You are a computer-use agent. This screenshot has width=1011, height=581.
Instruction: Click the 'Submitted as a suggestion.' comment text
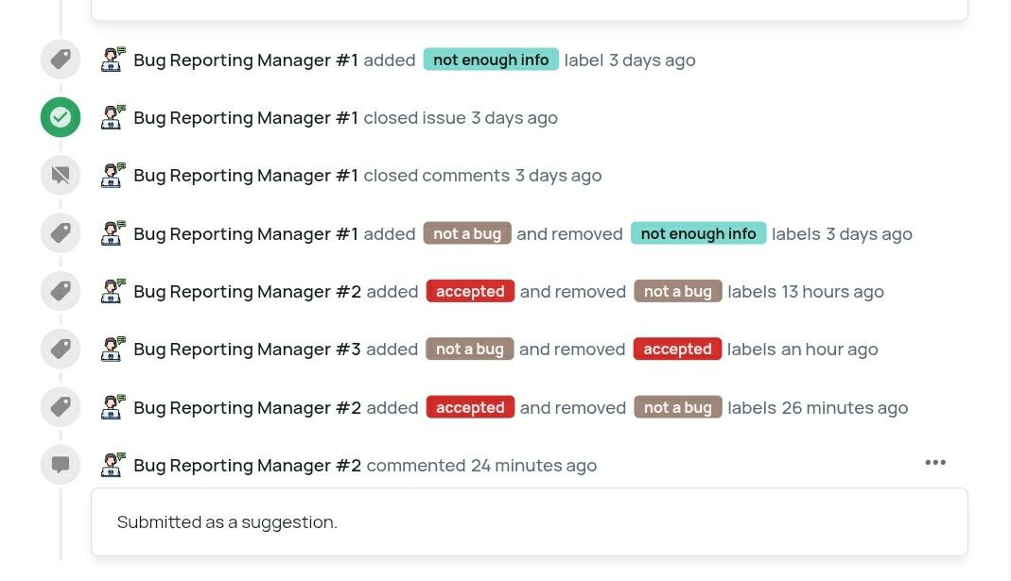pos(227,521)
